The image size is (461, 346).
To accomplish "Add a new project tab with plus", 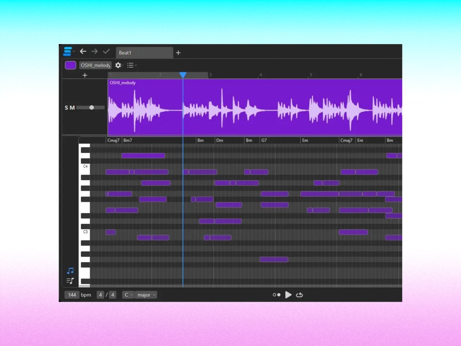I will 178,53.
